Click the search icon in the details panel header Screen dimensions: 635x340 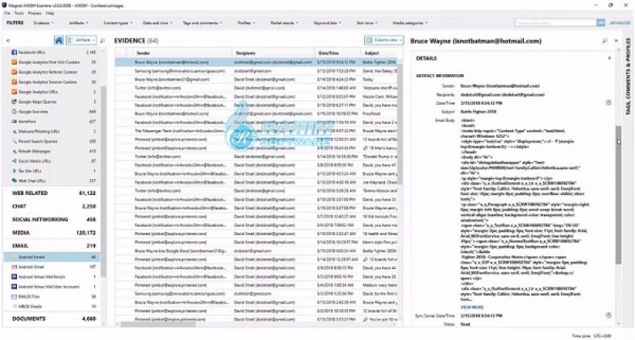pos(604,41)
